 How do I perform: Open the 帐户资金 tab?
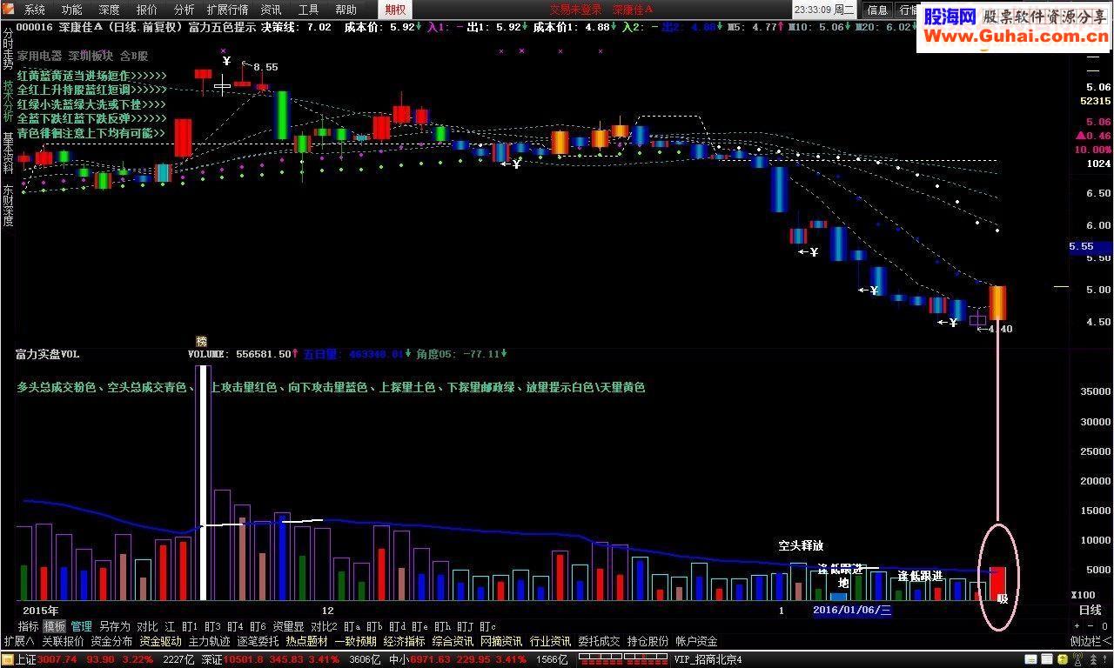tap(696, 641)
